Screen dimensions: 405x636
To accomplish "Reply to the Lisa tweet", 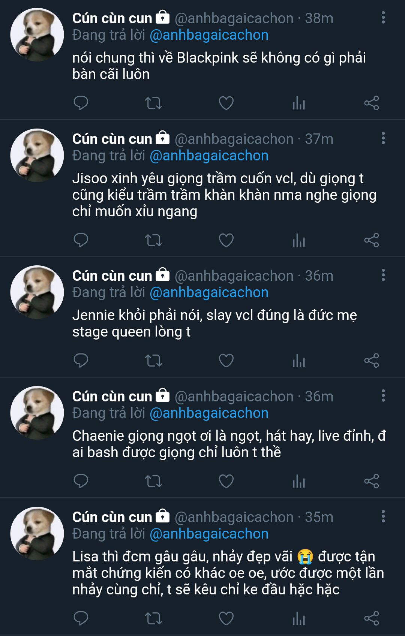I will coord(81,618).
